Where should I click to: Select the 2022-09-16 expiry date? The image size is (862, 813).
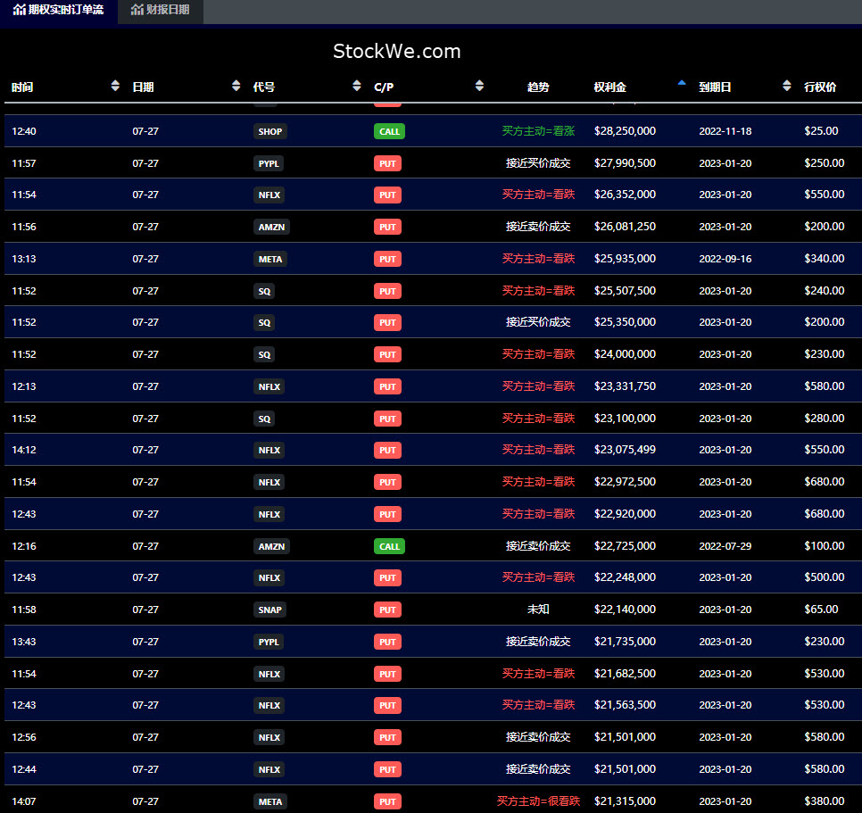point(725,258)
